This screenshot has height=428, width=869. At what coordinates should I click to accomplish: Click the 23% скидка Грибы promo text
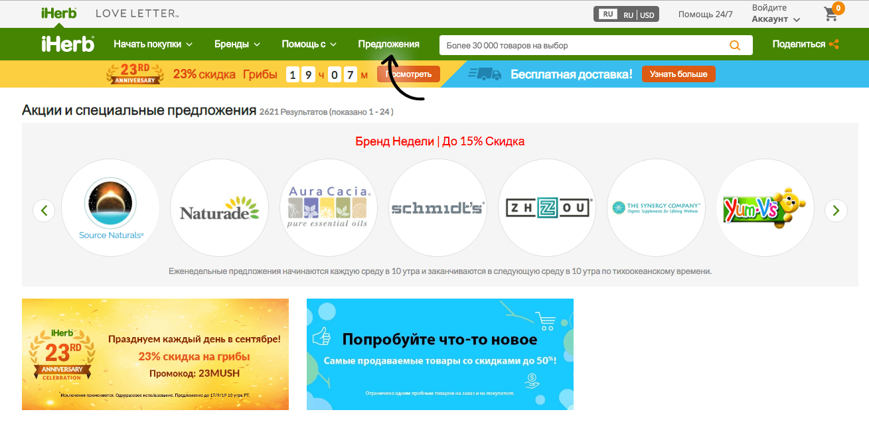click(225, 74)
